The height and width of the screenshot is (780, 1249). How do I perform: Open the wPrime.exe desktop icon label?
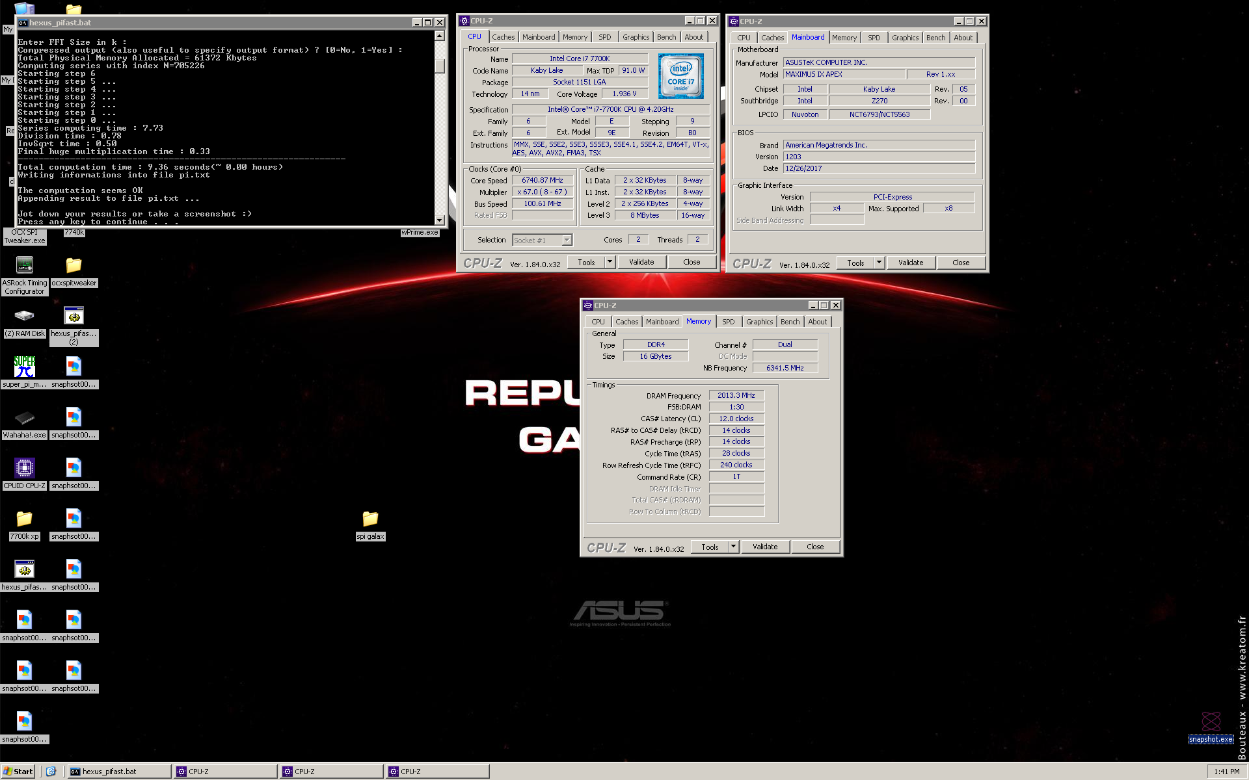pos(420,233)
